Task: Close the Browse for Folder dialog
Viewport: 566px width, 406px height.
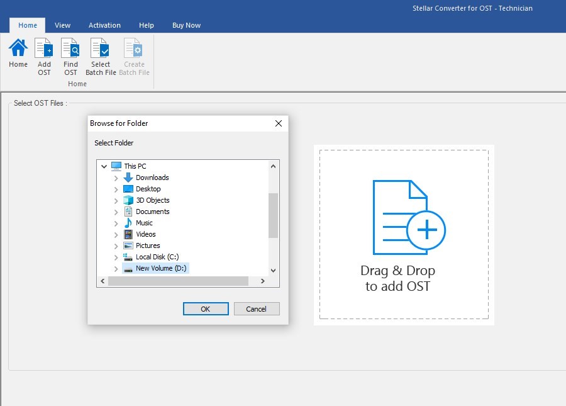Action: 279,123
